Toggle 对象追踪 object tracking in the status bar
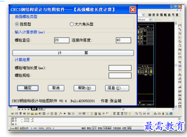The height and width of the screenshot is (137, 187). point(117,128)
